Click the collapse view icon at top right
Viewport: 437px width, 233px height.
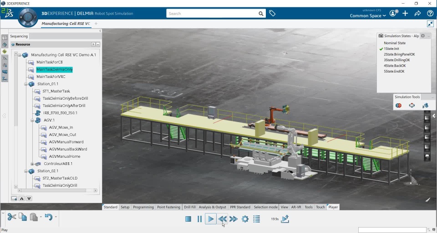pos(430,24)
